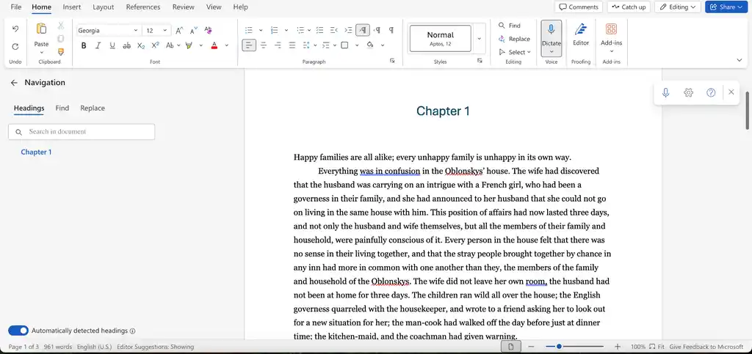
Task: Click the checklist icon in Paragraph group
Action: [x=320, y=30]
